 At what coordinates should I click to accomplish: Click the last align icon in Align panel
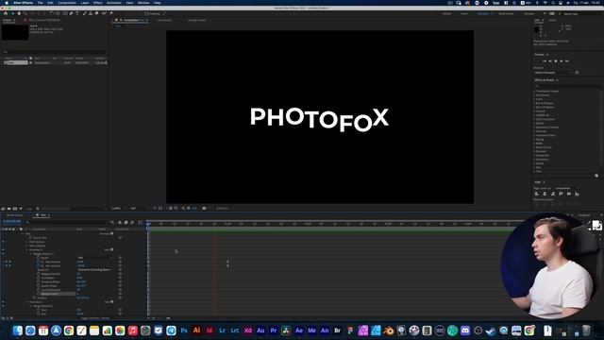click(577, 194)
